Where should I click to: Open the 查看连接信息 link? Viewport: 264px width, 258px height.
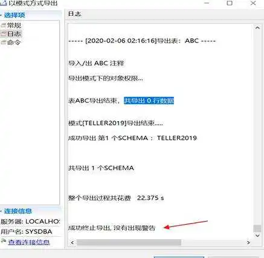29,242
